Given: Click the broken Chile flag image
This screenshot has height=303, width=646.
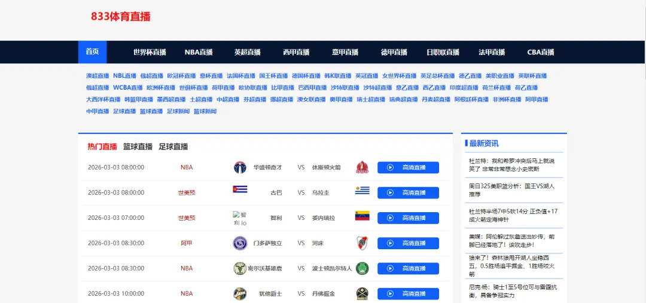Looking at the screenshot, I should pos(240,218).
